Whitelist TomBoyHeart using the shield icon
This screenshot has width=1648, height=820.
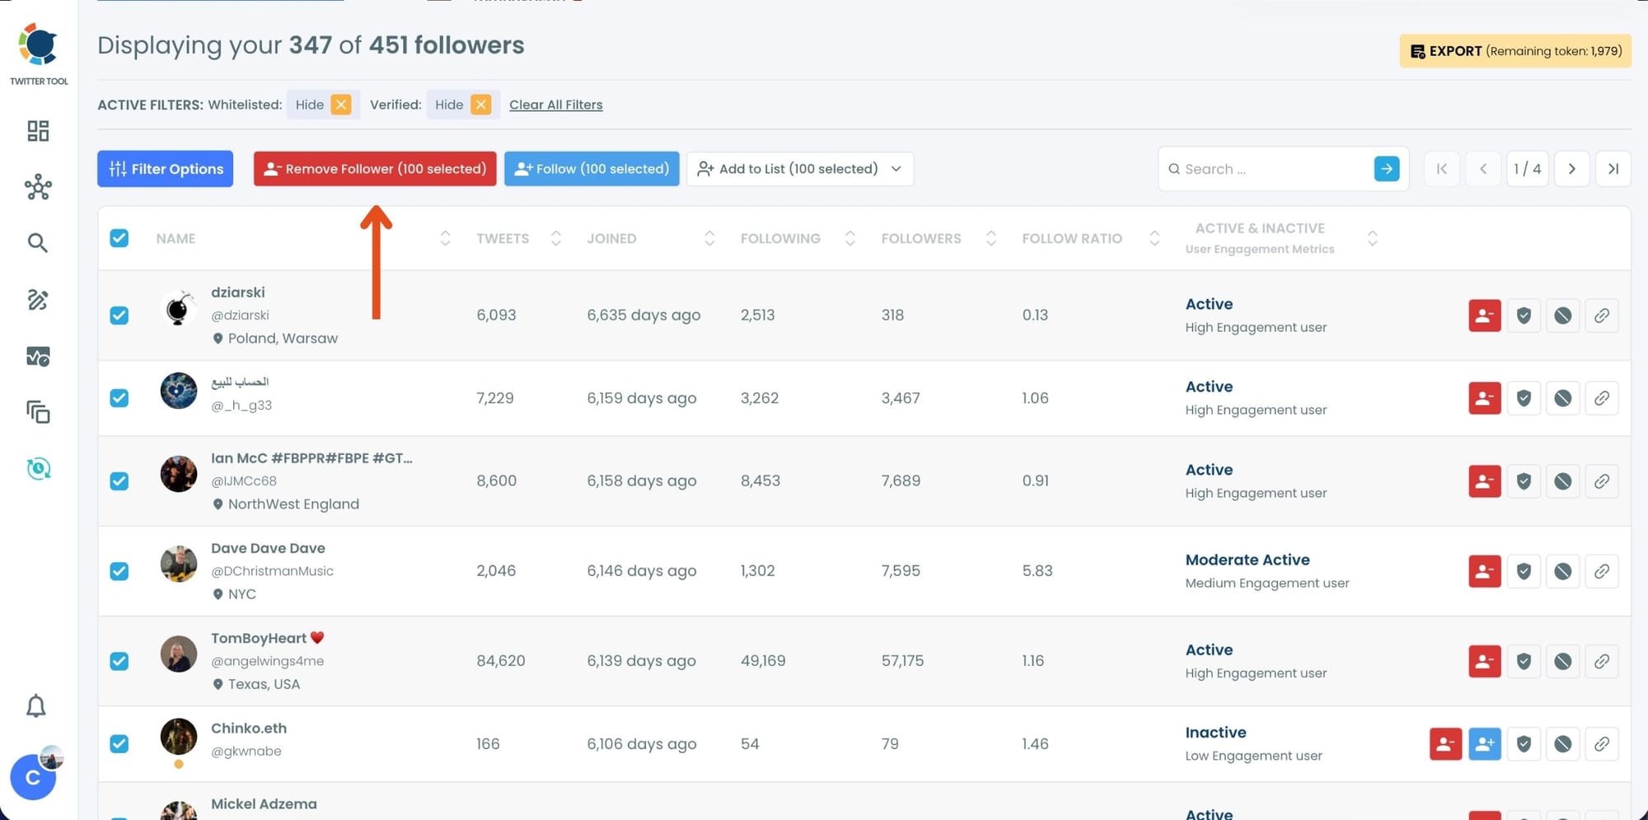(1523, 660)
